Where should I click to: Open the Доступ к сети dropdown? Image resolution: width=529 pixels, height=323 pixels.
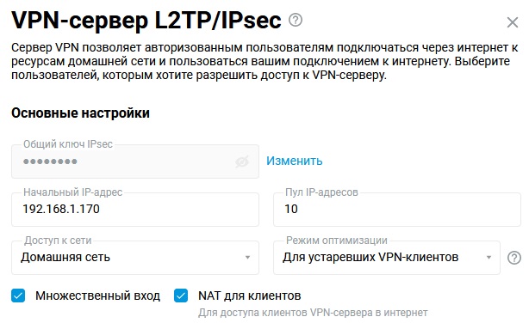[135, 258]
